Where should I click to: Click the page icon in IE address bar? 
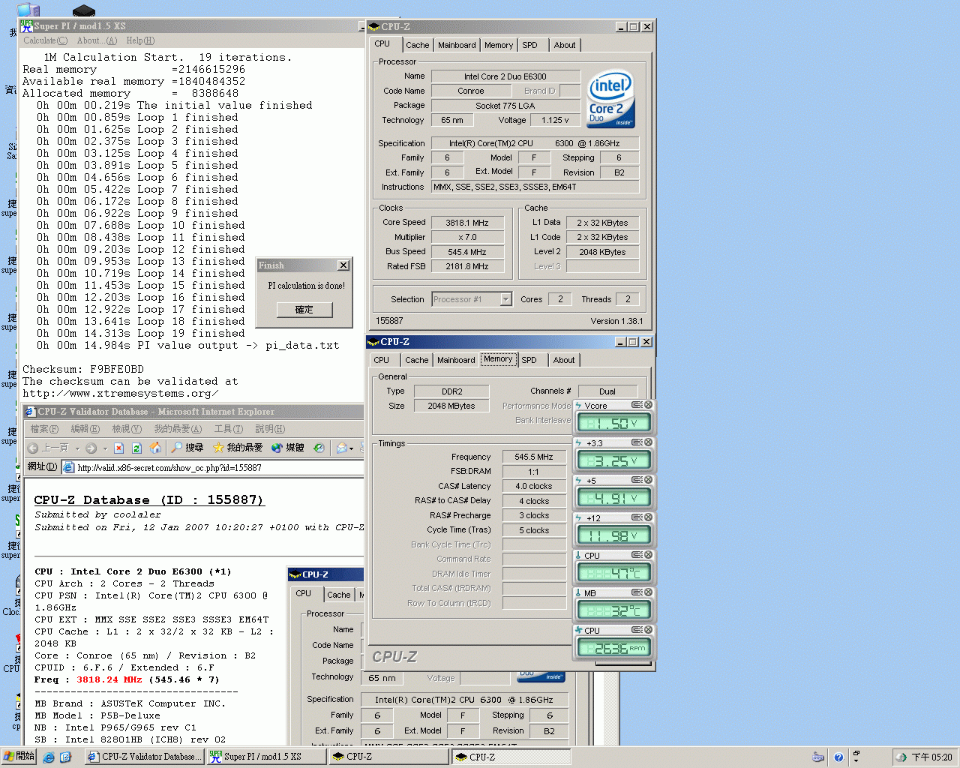click(x=68, y=467)
